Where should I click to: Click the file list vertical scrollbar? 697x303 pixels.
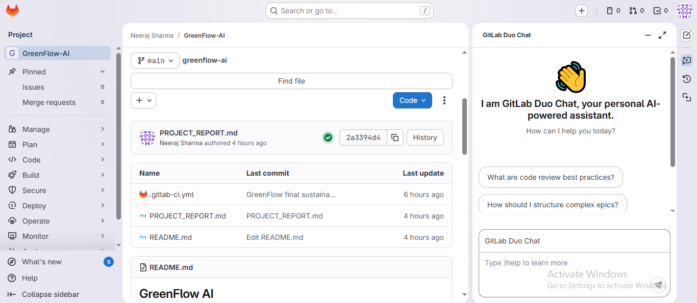(464, 126)
